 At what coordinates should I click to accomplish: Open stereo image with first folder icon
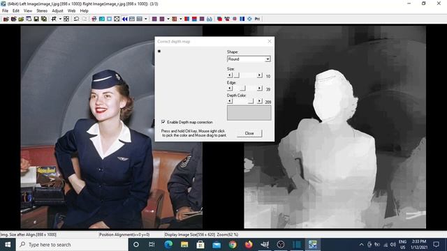6,19
